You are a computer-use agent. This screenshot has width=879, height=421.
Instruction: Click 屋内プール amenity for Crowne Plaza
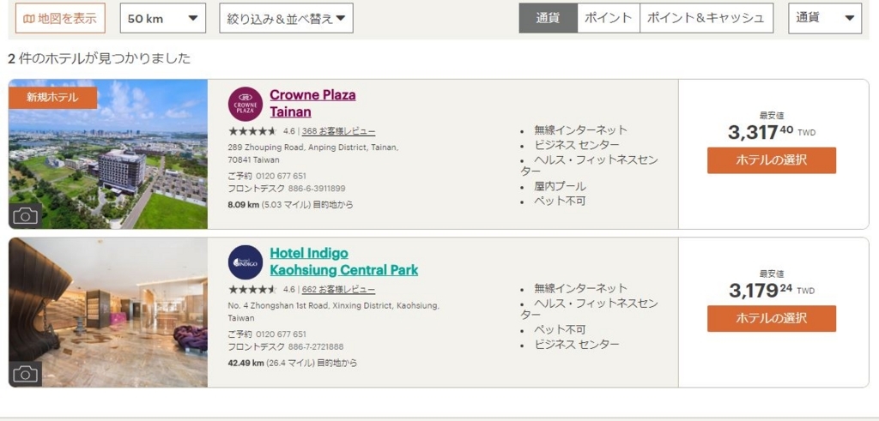(x=560, y=186)
